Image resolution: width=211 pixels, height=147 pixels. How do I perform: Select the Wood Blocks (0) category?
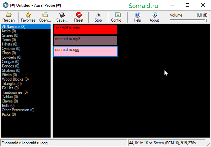[26, 79]
